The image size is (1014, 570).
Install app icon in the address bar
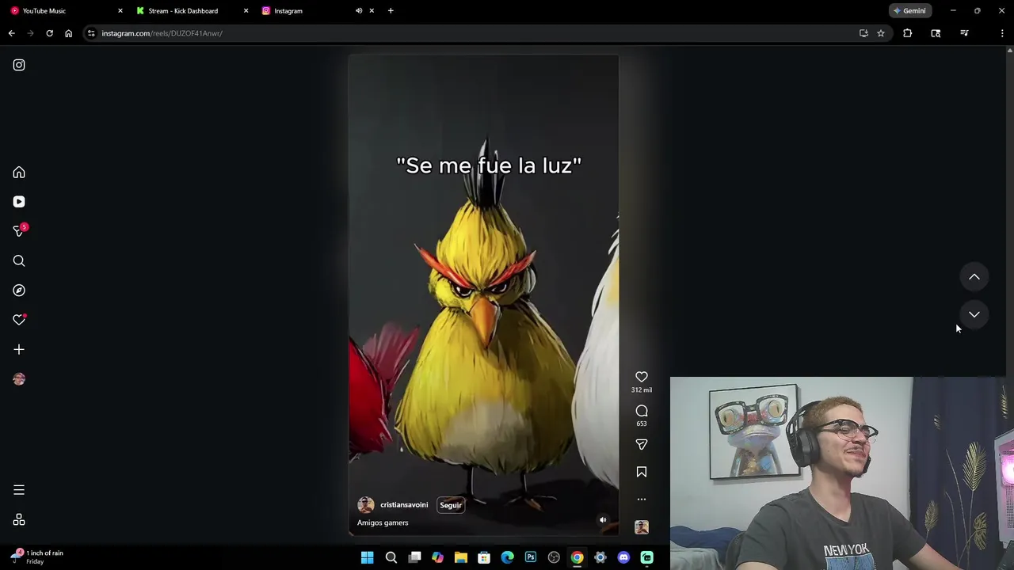(x=863, y=33)
